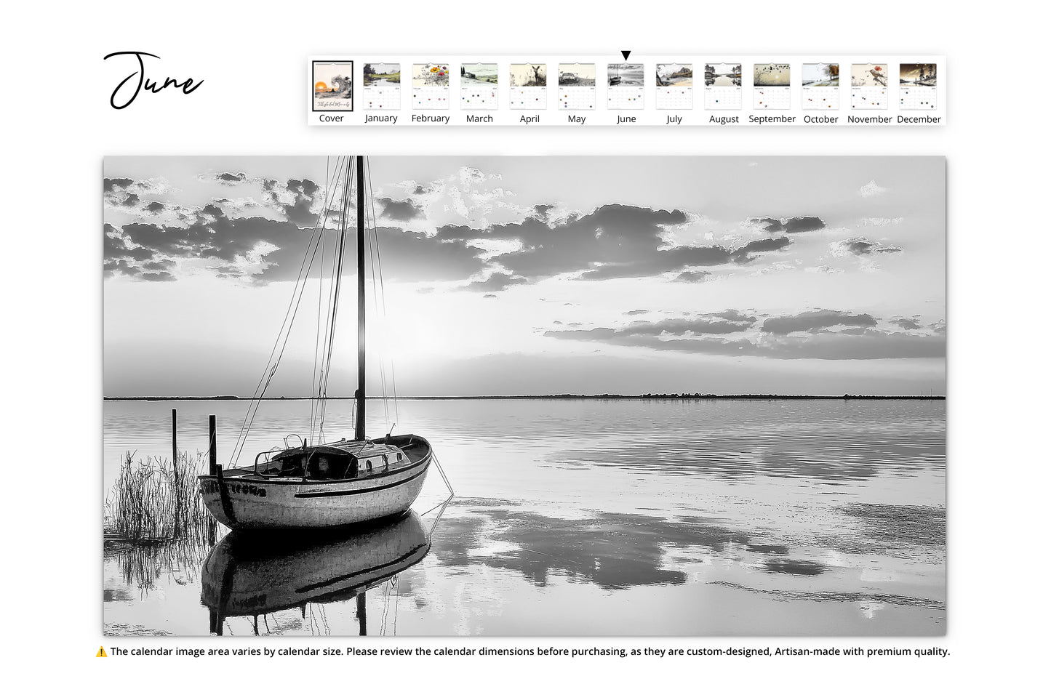Click the calendar image area notice text
The width and height of the screenshot is (1051, 700).
point(530,652)
